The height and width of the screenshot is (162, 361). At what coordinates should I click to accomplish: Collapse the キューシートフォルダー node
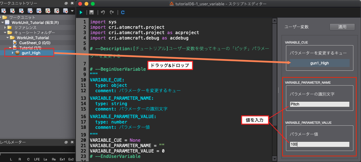click(5, 33)
